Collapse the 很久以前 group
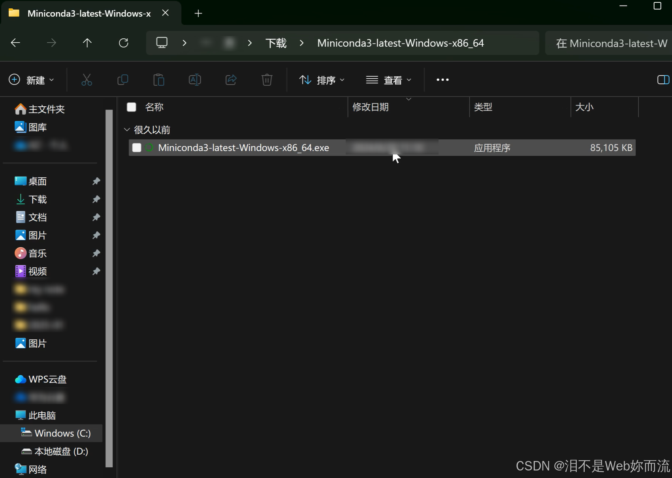This screenshot has height=478, width=672. [127, 130]
